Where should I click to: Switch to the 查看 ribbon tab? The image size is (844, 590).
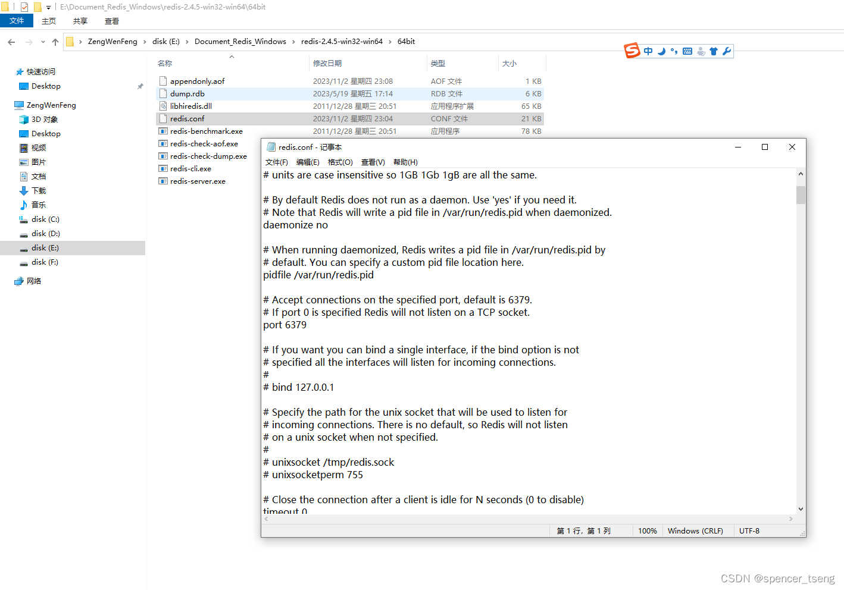pos(112,21)
